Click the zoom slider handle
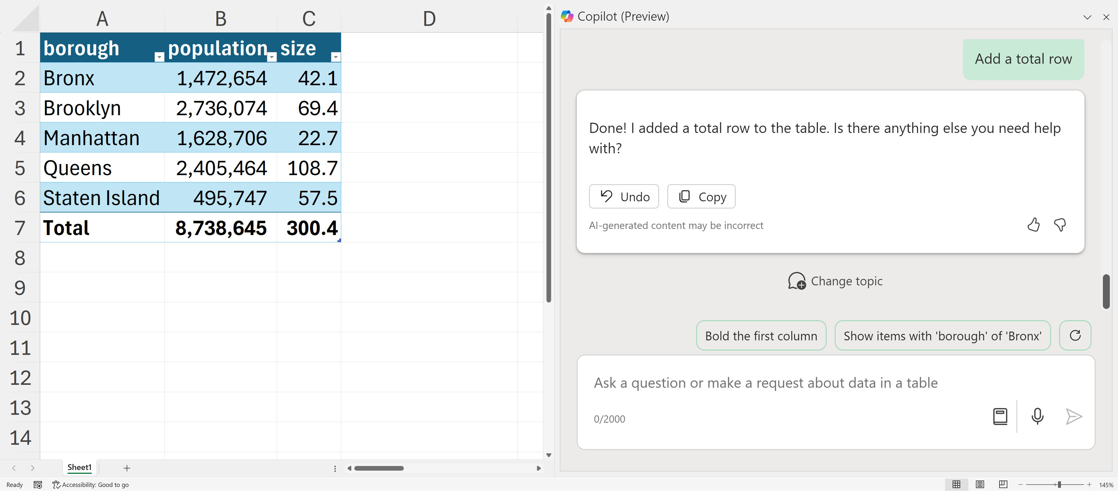 coord(1059,485)
